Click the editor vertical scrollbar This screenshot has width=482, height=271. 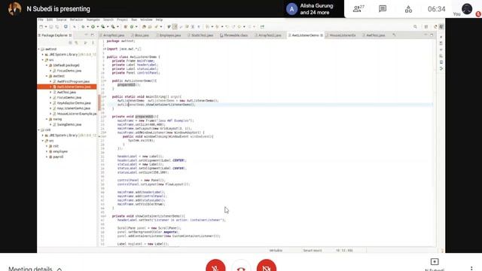[x=435, y=142]
